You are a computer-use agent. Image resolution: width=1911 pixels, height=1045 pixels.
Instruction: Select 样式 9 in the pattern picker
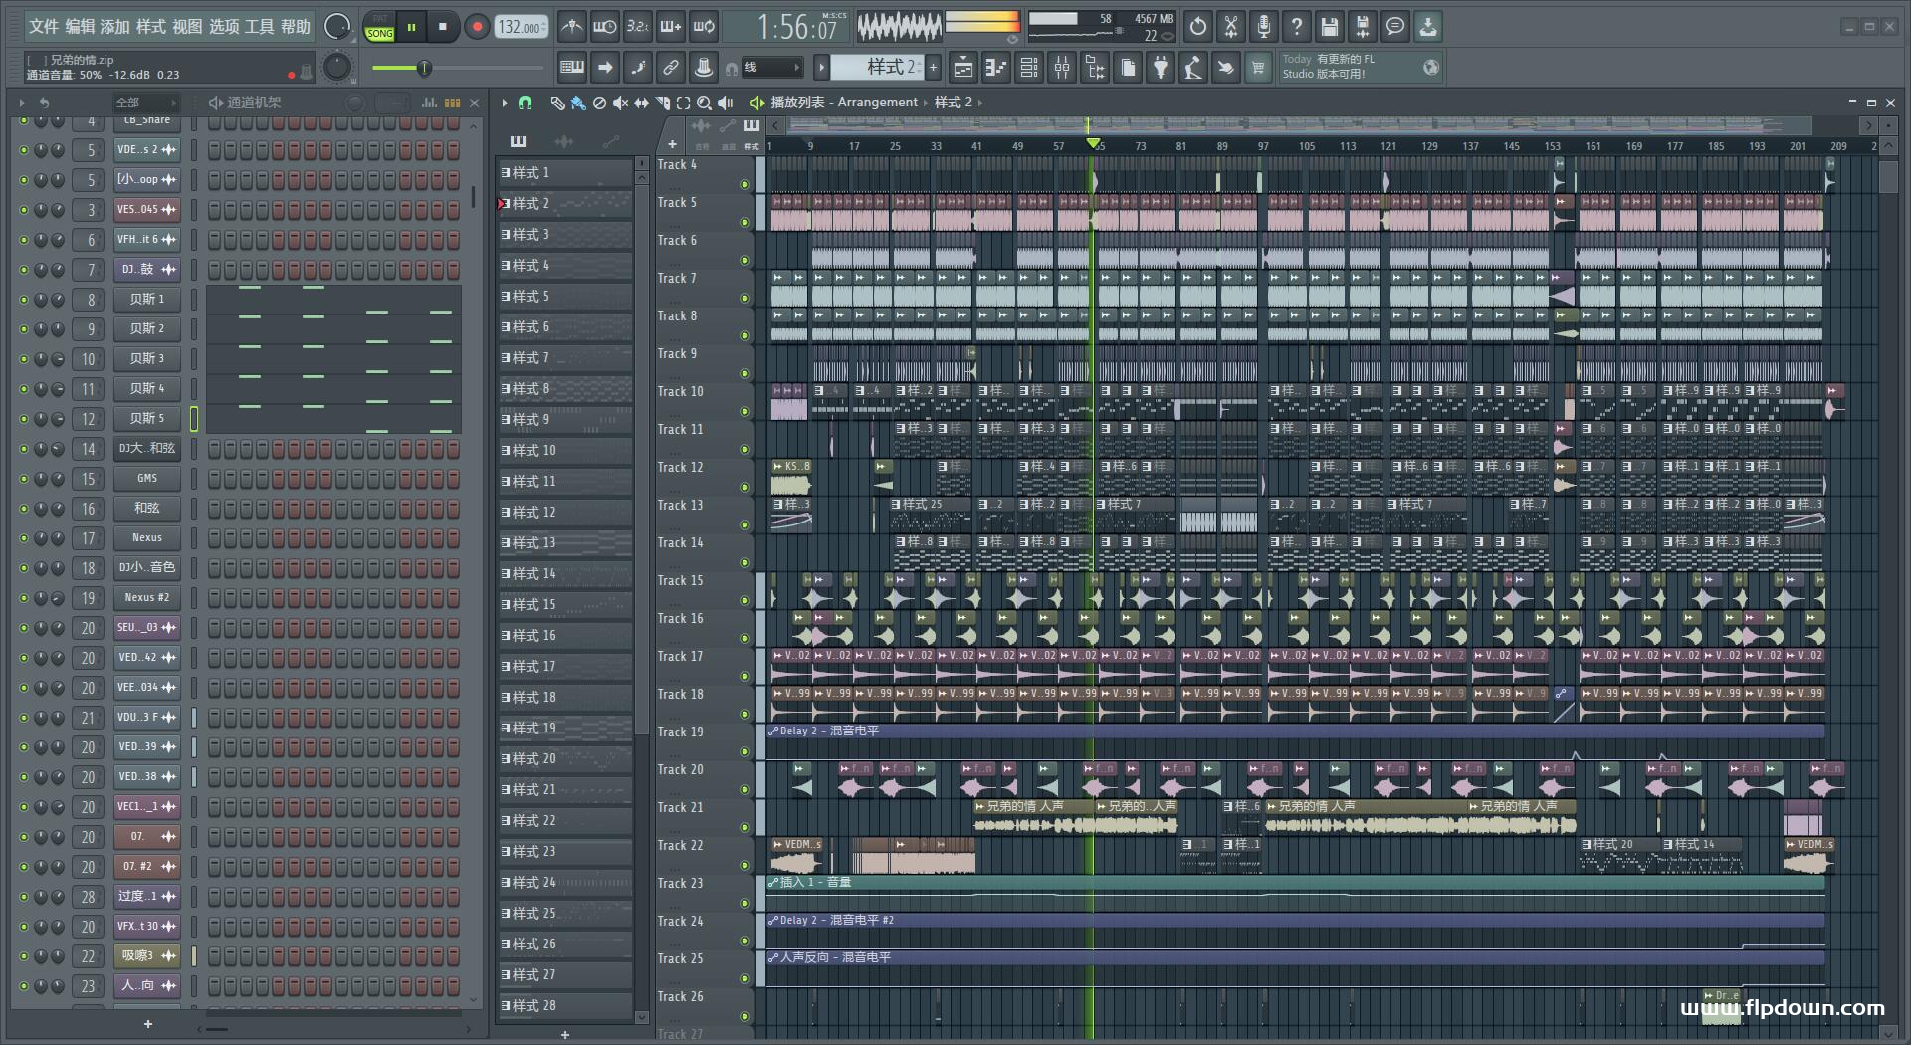point(565,420)
